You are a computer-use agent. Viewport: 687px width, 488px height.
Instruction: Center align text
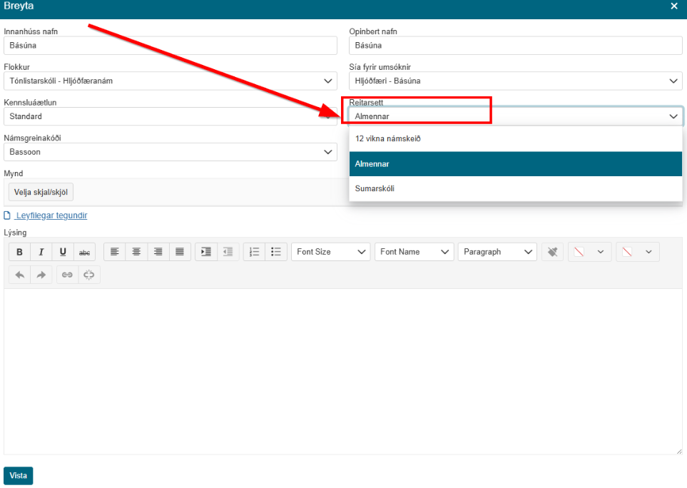pos(136,252)
